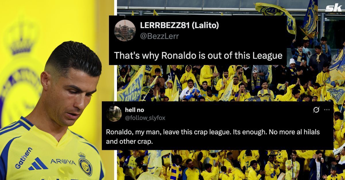Image resolution: width=345 pixels, height=180 pixels.
Task: Open the hell no user's profile avatar
Action: (x=114, y=114)
